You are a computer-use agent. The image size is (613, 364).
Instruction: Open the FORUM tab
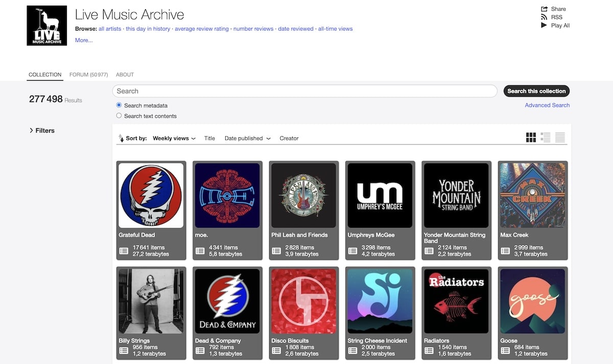click(x=88, y=75)
